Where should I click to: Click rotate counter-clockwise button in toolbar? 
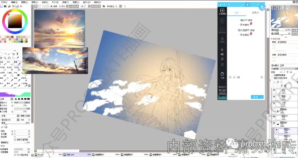(x=93, y=6)
